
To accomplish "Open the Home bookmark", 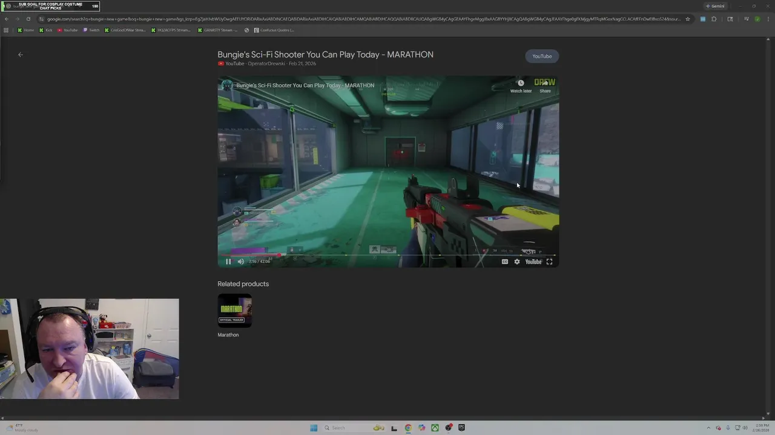I will (25, 30).
